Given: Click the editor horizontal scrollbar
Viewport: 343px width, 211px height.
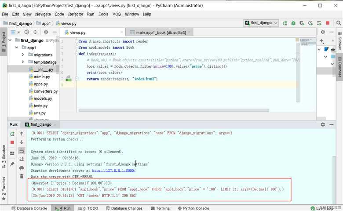Looking at the screenshot, I should (x=174, y=110).
